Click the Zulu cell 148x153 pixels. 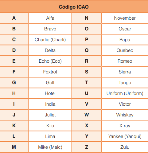pyautogui.click(x=125, y=147)
